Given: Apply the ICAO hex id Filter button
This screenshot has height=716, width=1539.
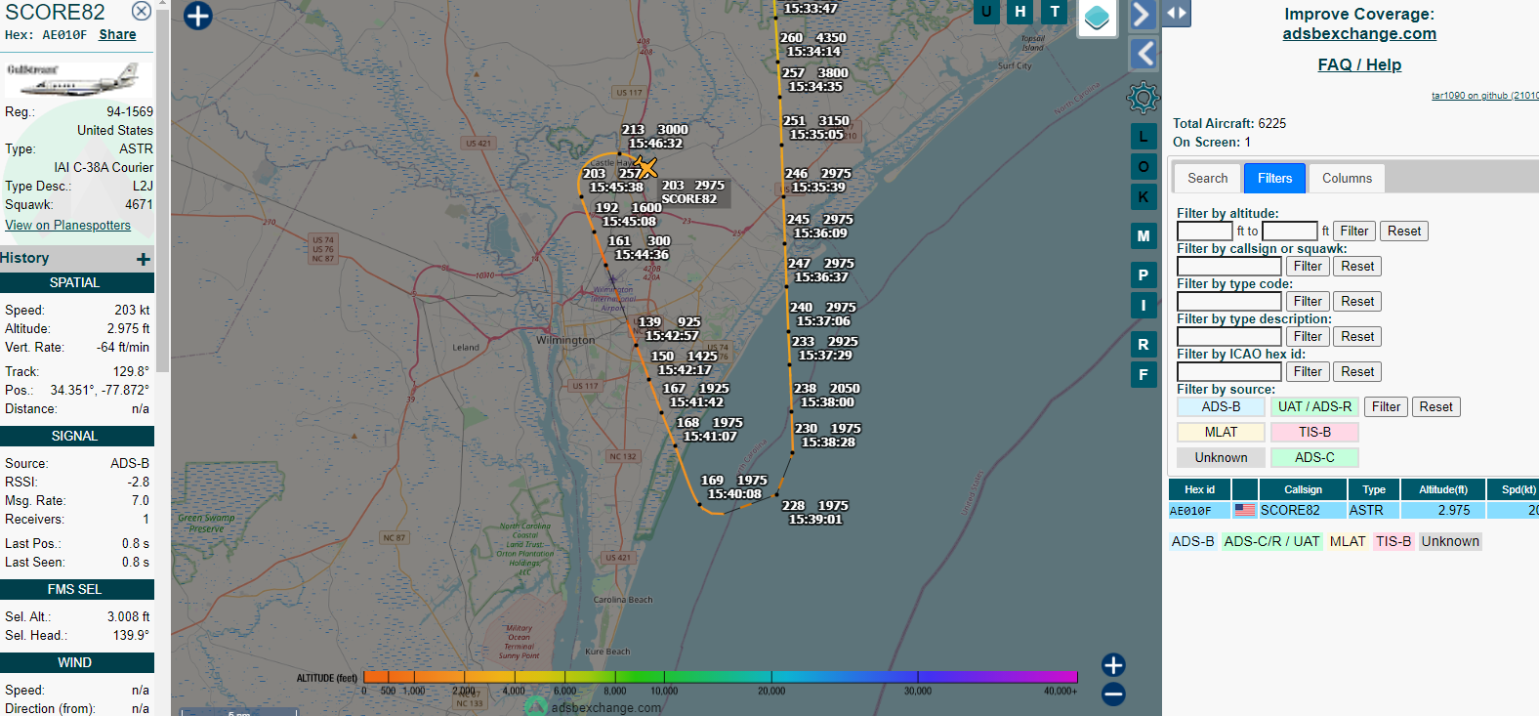Looking at the screenshot, I should click(x=1308, y=372).
